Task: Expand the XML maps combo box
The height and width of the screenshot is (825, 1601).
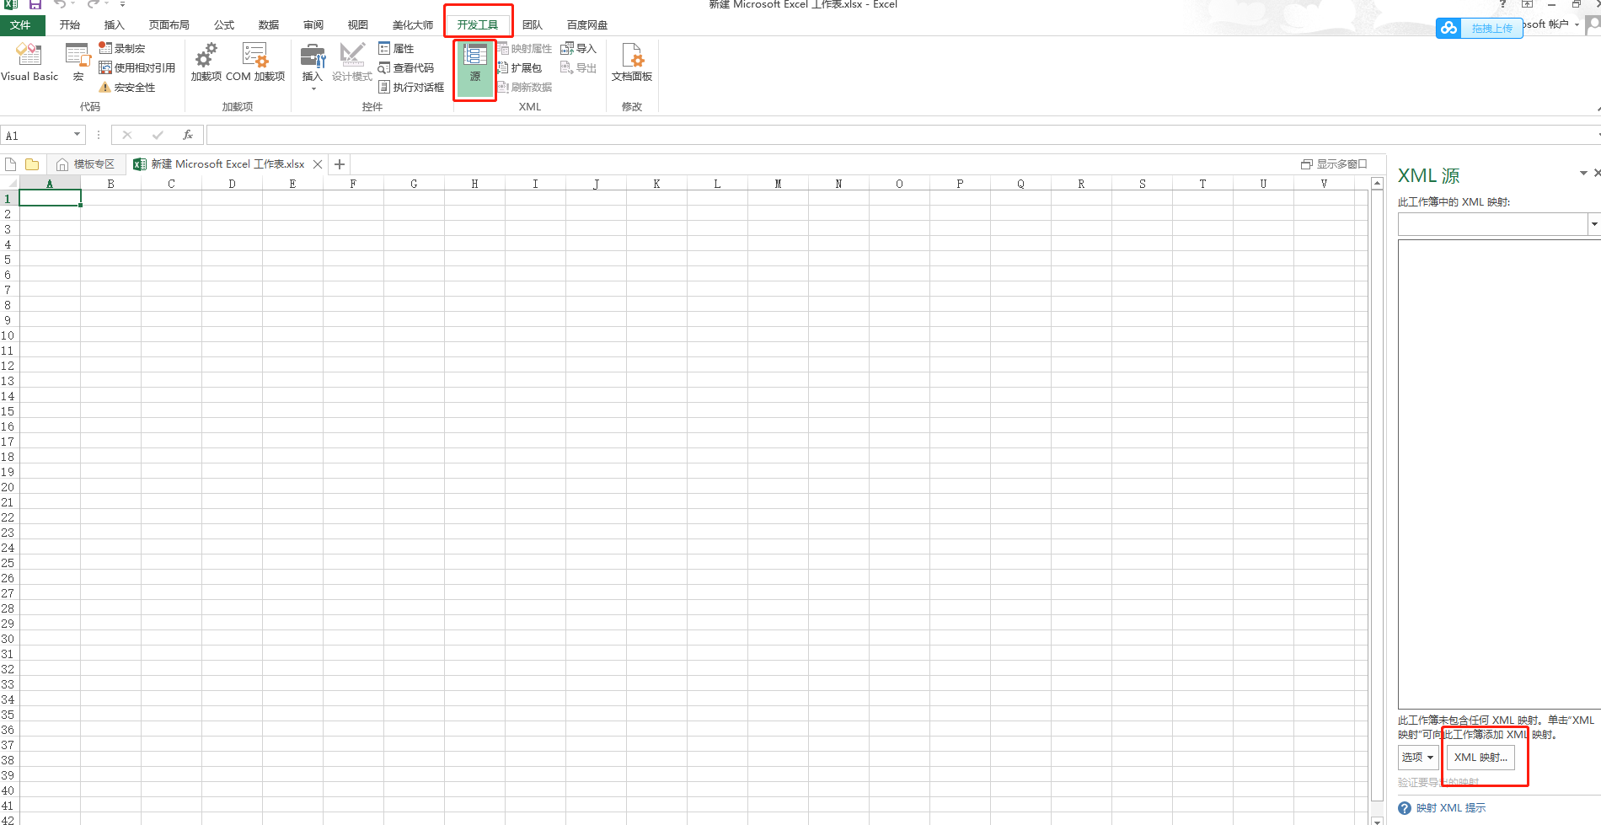Action: [x=1593, y=224]
